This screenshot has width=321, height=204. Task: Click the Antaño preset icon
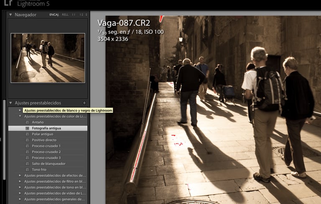[x=27, y=122]
